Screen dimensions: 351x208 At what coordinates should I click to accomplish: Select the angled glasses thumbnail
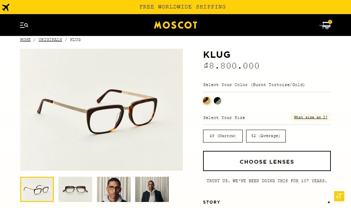point(37,189)
